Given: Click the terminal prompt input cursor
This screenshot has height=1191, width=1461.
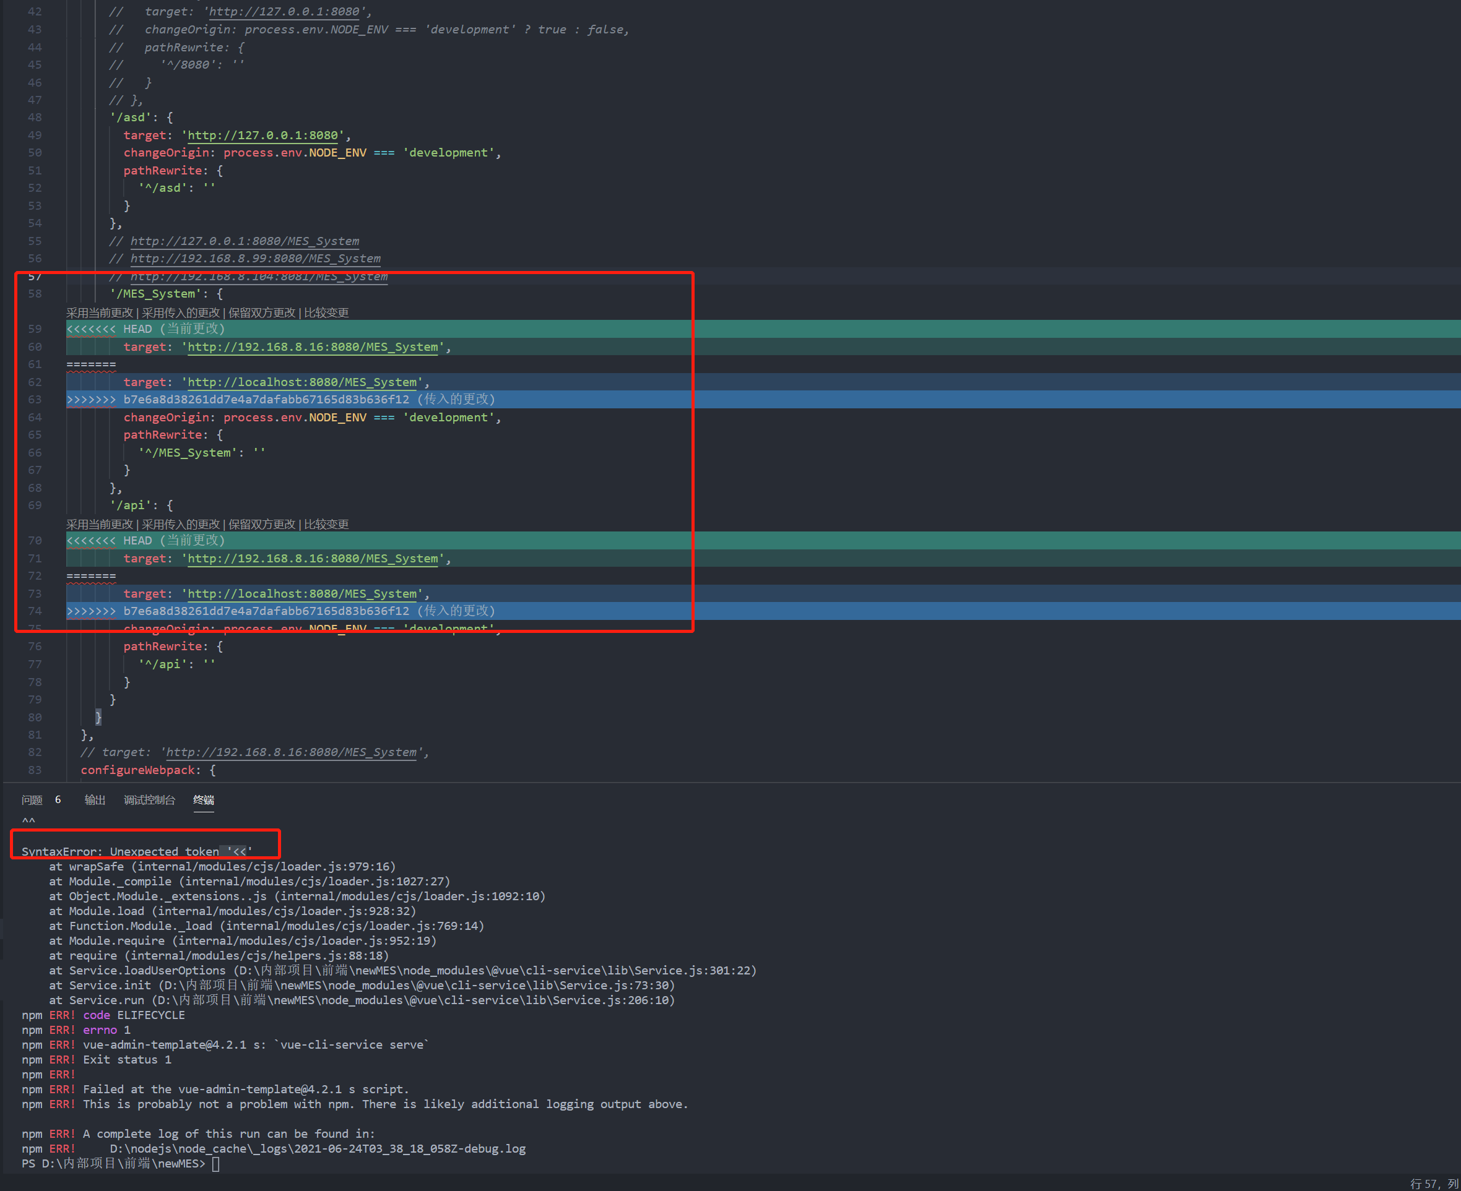Looking at the screenshot, I should point(215,1164).
